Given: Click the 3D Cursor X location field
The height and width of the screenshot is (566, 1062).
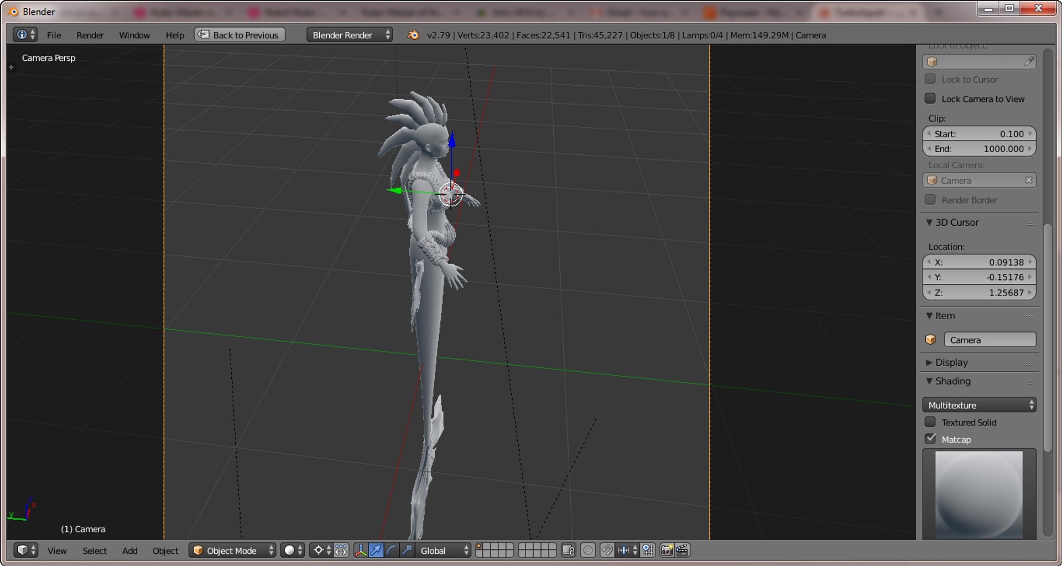Looking at the screenshot, I should (979, 262).
